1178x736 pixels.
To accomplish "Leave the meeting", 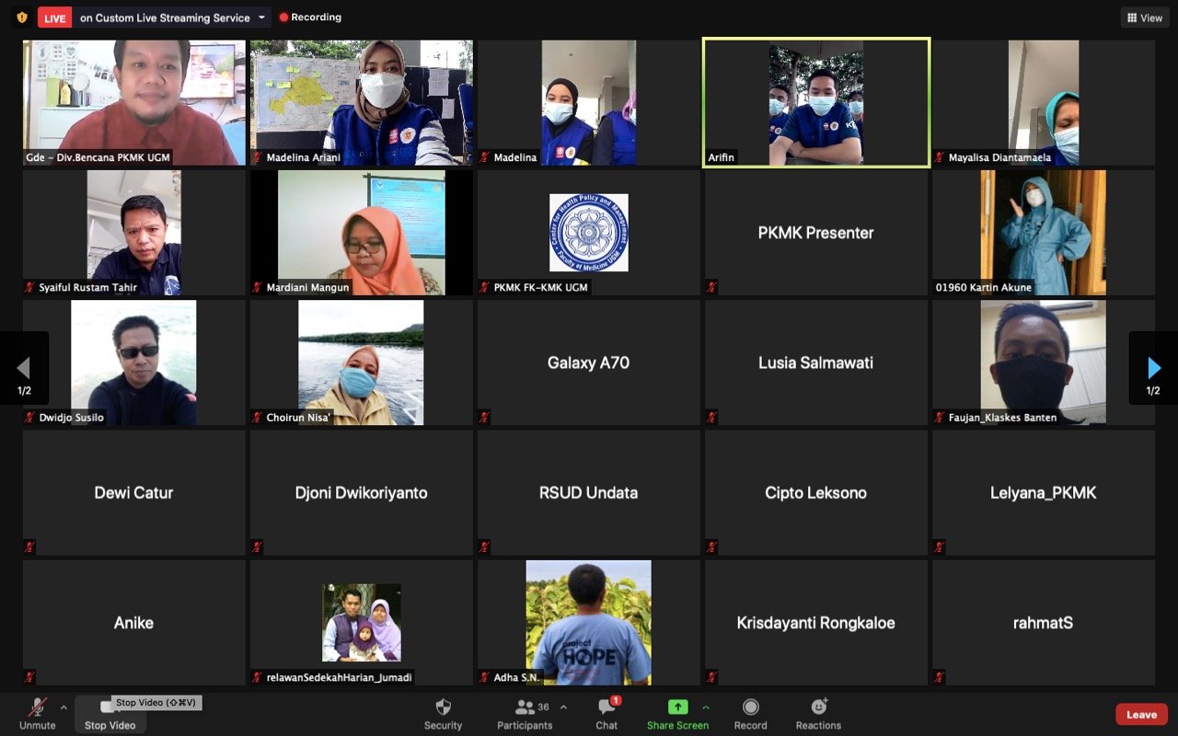I will (1141, 715).
